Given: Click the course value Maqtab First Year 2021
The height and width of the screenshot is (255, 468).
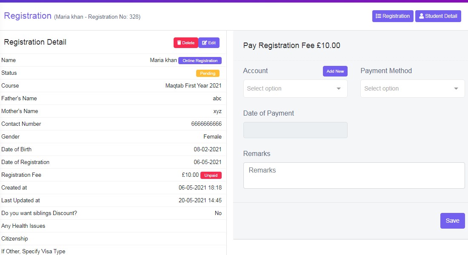Looking at the screenshot, I should (194, 85).
